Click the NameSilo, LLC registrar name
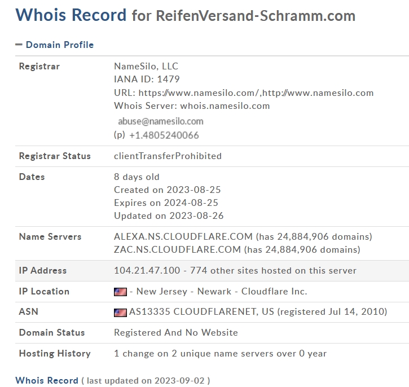409x387 pixels. [x=146, y=66]
